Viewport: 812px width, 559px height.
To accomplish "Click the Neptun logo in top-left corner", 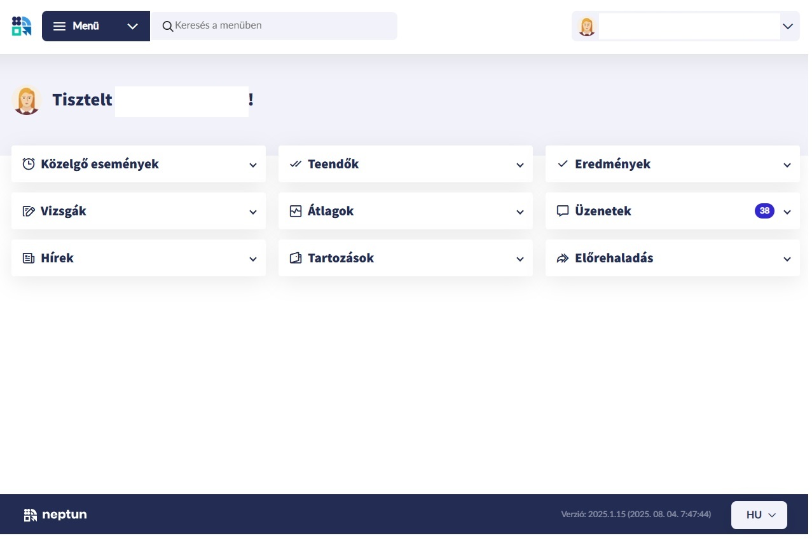I will pos(21,26).
